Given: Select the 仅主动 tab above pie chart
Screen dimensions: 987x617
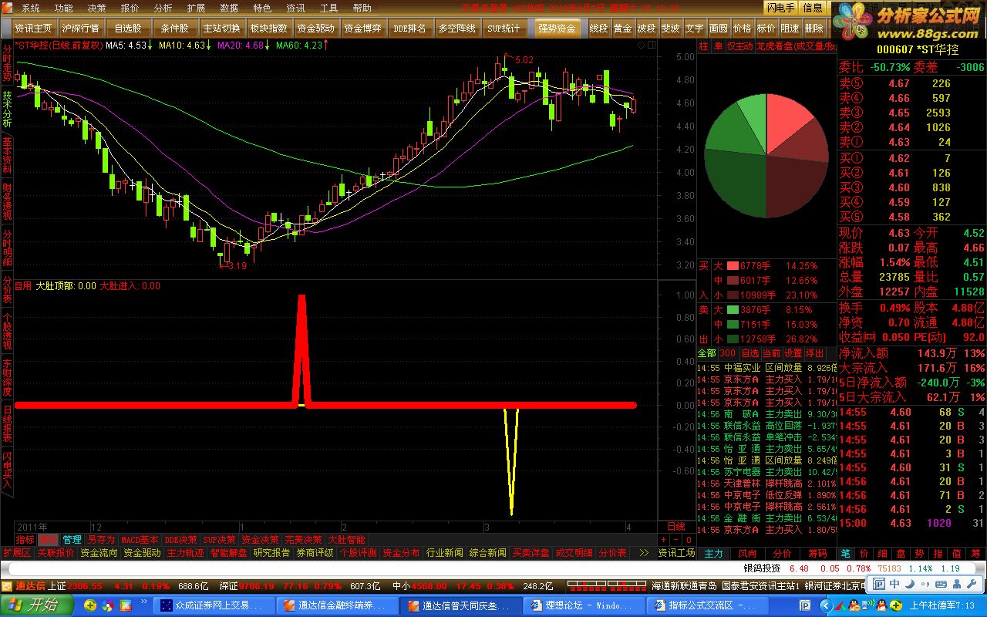Looking at the screenshot, I should click(739, 46).
